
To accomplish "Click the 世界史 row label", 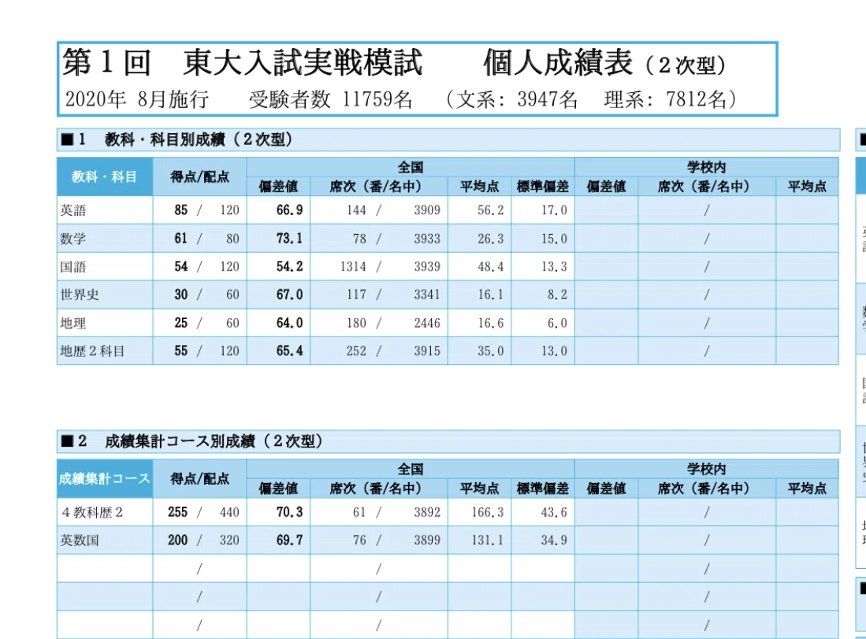I will point(80,295).
